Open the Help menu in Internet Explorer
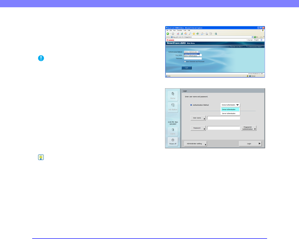 click(189, 30)
